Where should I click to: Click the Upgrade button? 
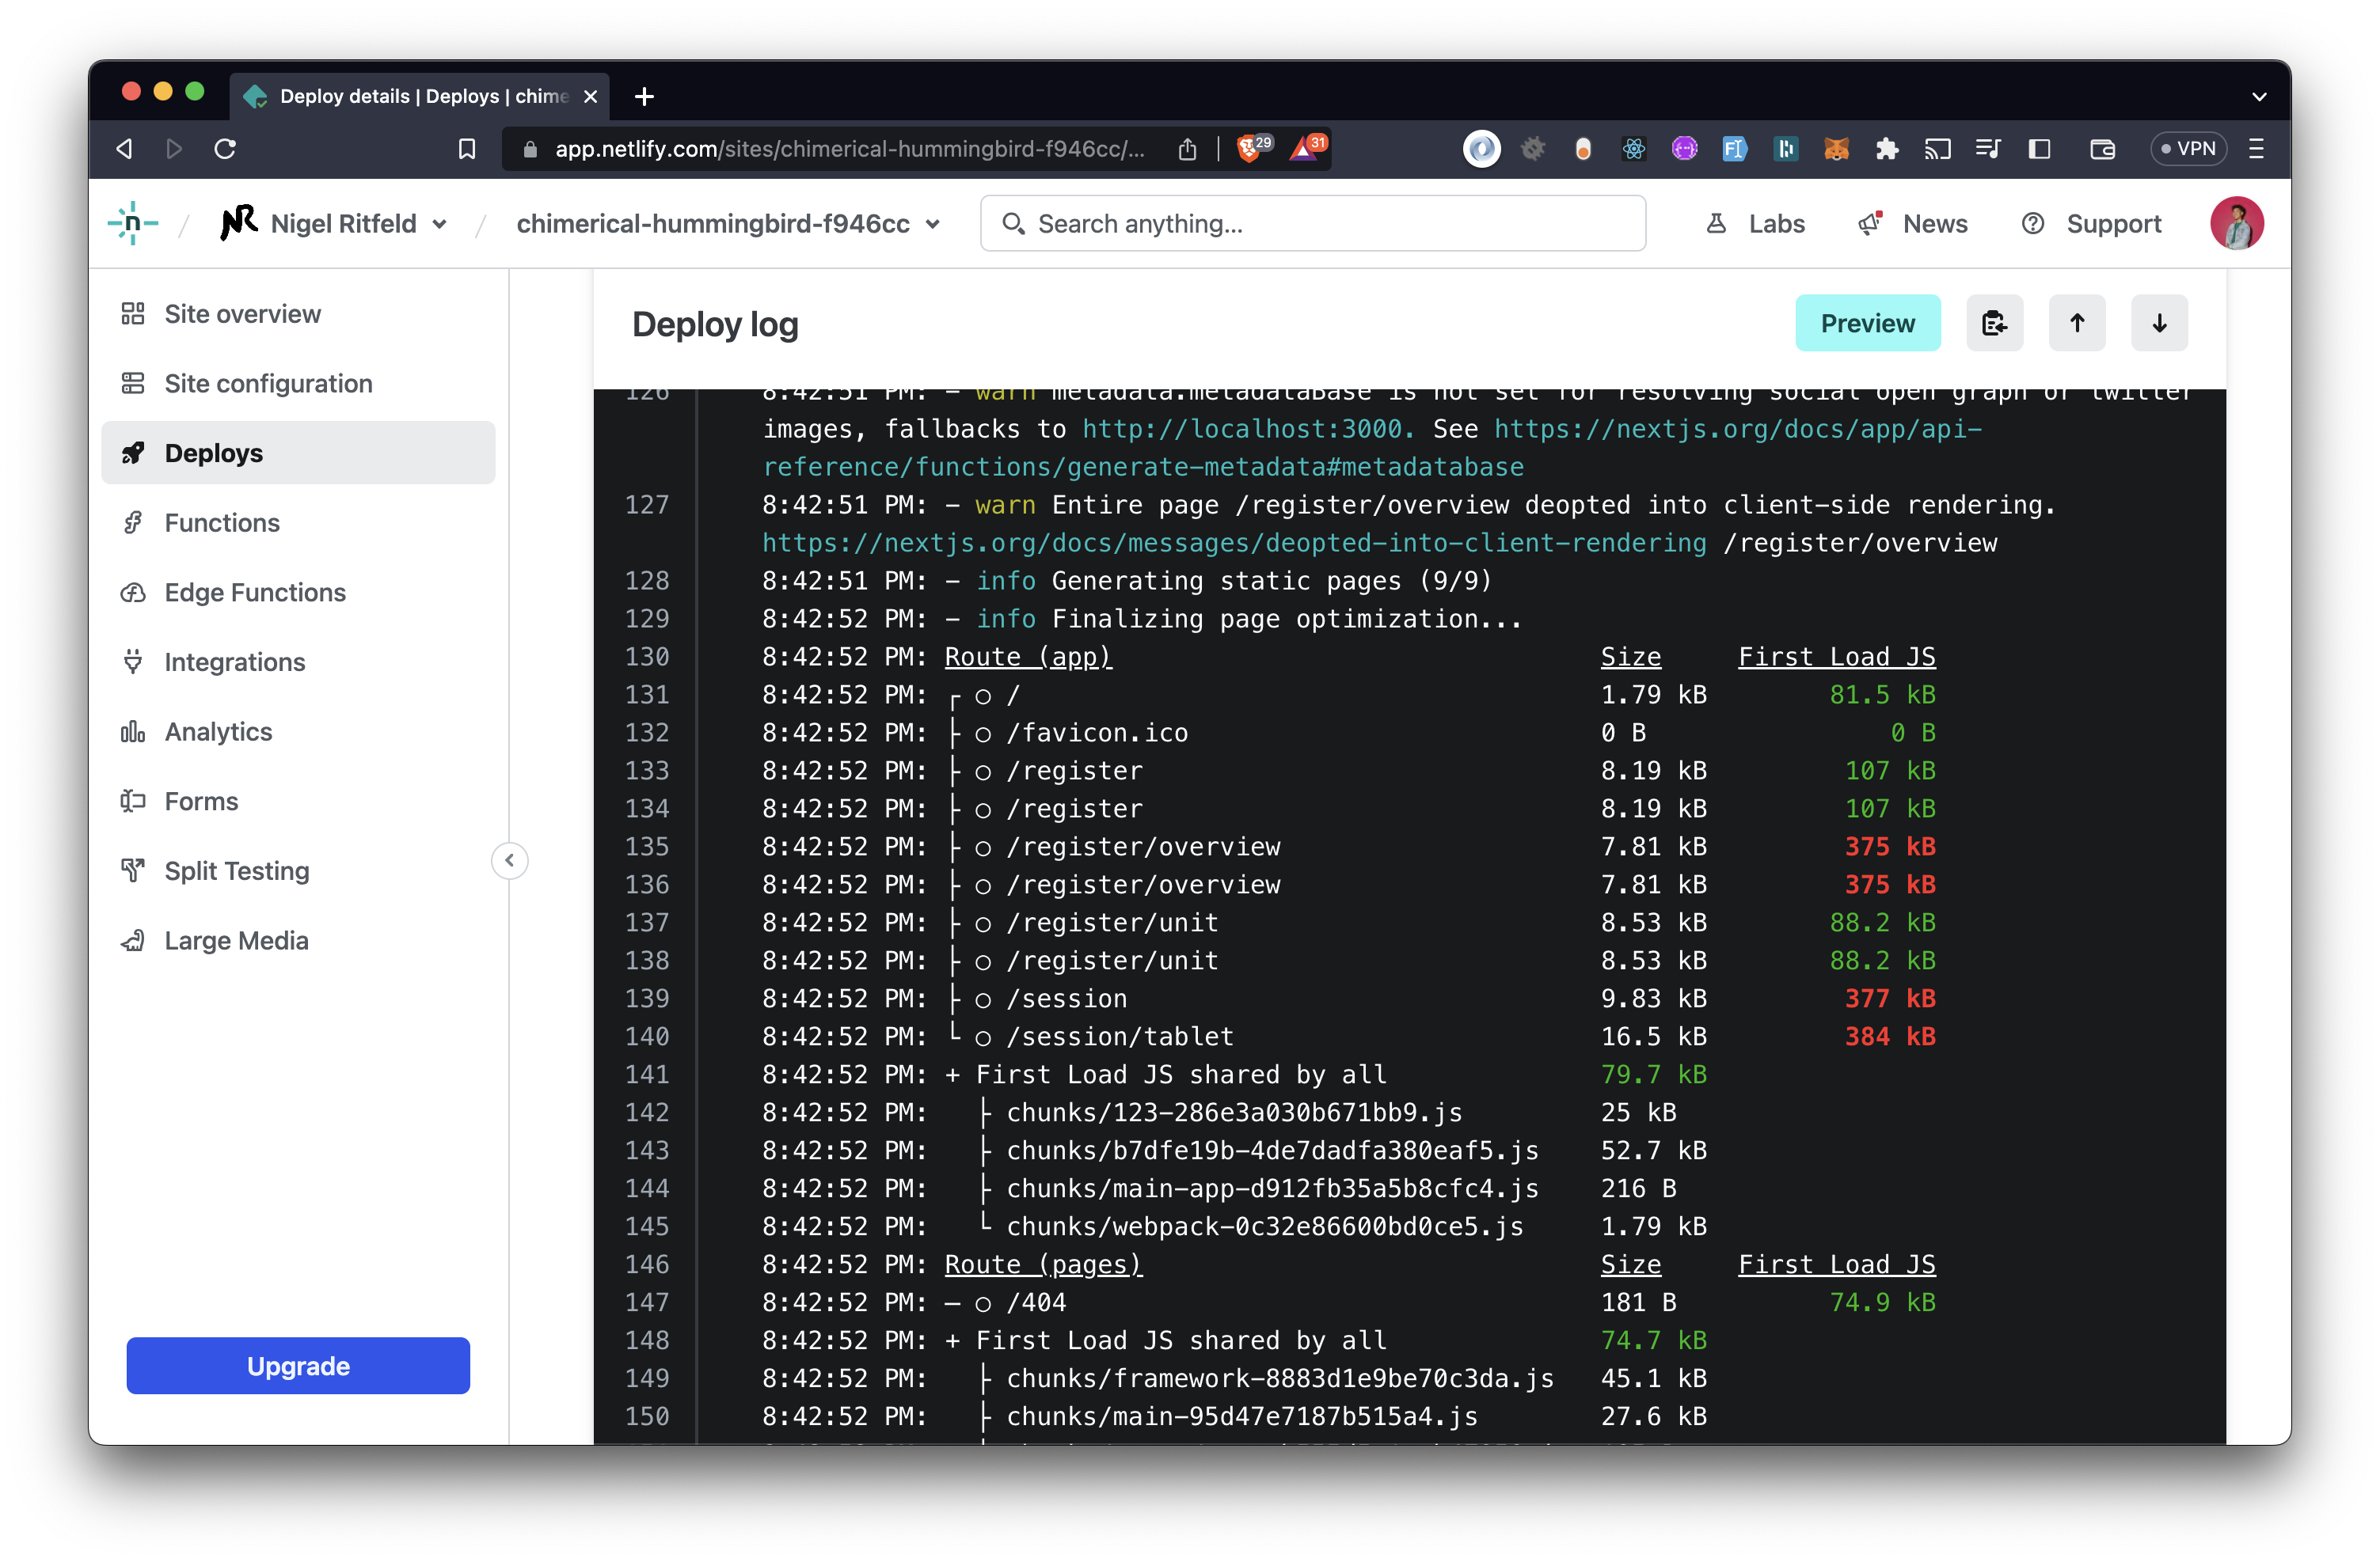tap(297, 1365)
